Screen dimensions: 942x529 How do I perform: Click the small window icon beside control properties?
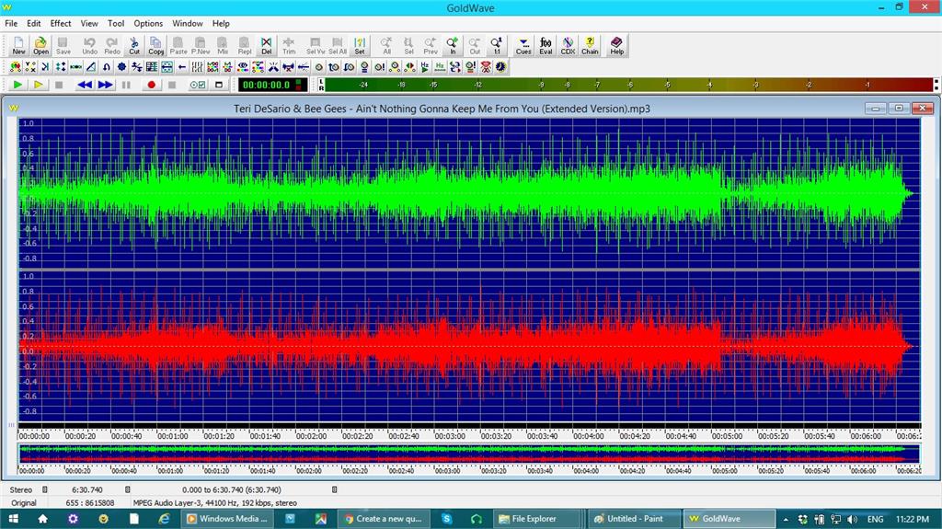[219, 85]
